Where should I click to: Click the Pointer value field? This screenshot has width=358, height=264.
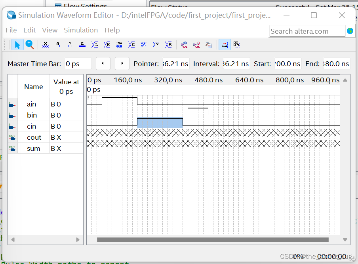click(x=176, y=64)
